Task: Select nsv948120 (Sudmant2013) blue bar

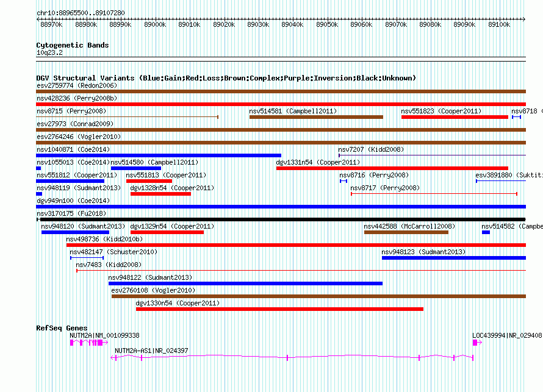Action: [75, 232]
